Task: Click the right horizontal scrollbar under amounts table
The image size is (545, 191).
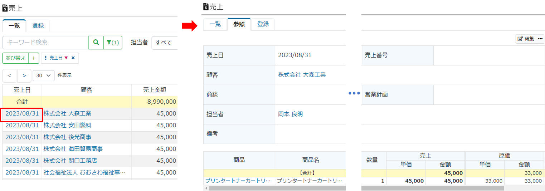Action: [432, 188]
